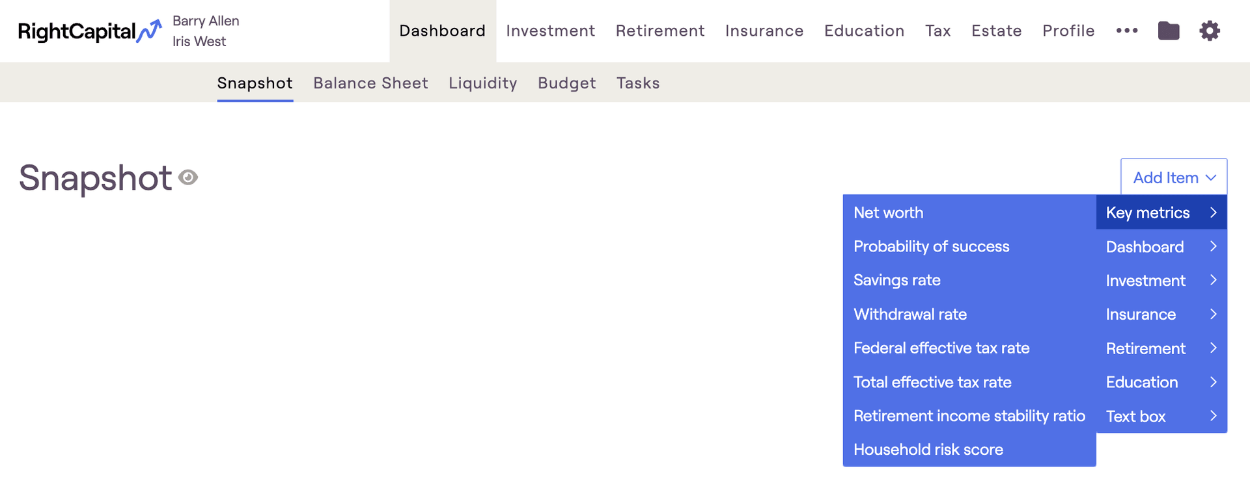
Task: Click the Barry Allen client name
Action: [206, 21]
